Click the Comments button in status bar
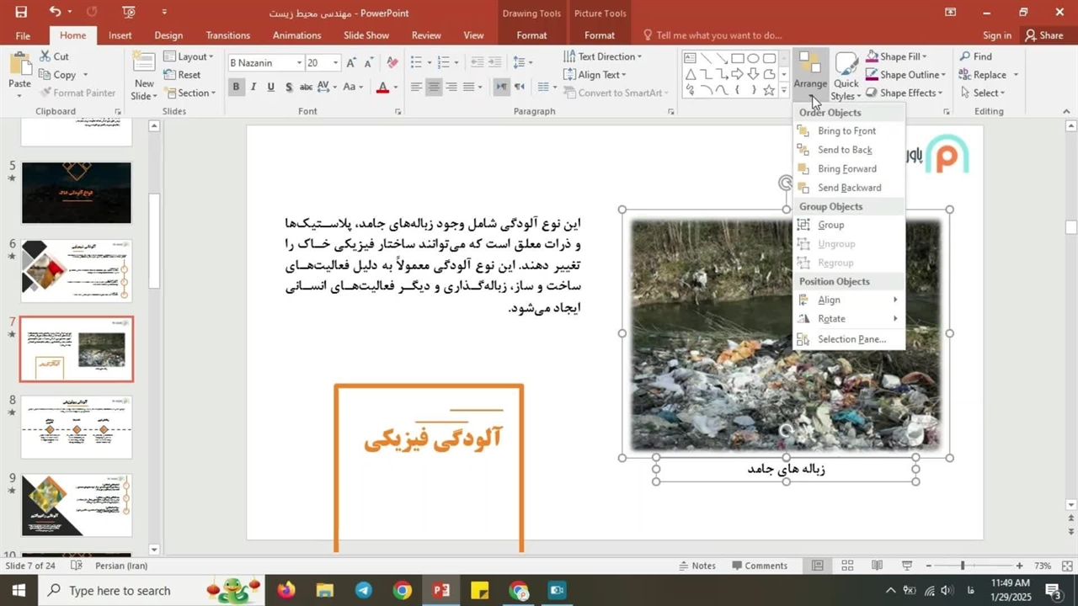1078x606 pixels. point(759,566)
